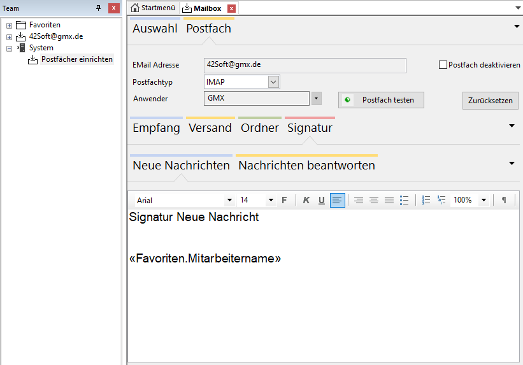
Task: Enable Postfach deaktivieren checkbox
Action: 443,65
